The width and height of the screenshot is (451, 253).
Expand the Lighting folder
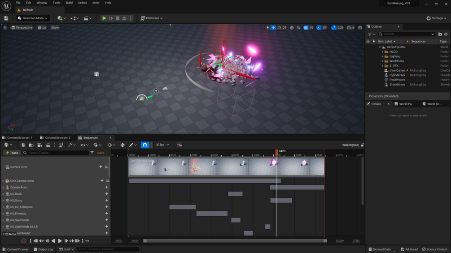click(x=382, y=56)
